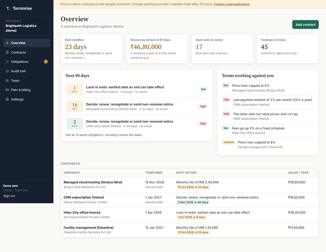Click the Termwise logo icon

coord(7,8)
